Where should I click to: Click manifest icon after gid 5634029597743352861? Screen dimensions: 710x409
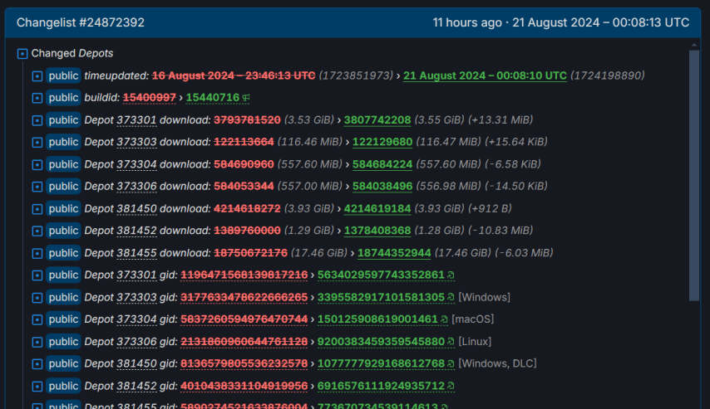451,275
